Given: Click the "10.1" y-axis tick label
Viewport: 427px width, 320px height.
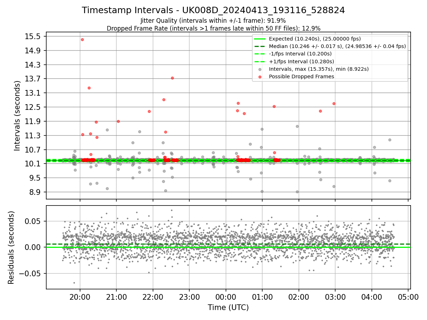Looking at the screenshot, I should click(x=33, y=164).
